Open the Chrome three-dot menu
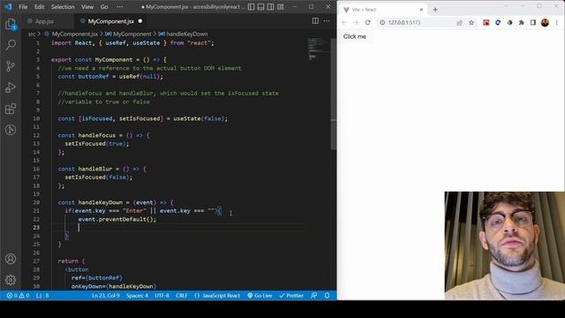The height and width of the screenshot is (318, 565). (557, 22)
